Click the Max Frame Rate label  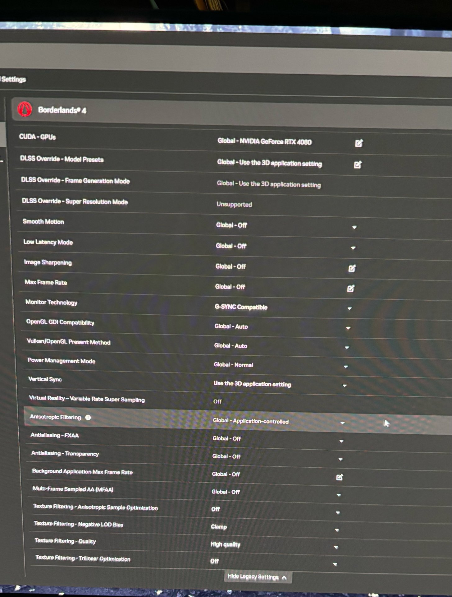[x=46, y=282]
